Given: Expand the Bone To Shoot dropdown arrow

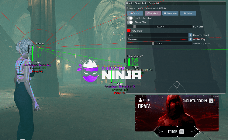Looking at the screenshot, I should click(x=190, y=35).
